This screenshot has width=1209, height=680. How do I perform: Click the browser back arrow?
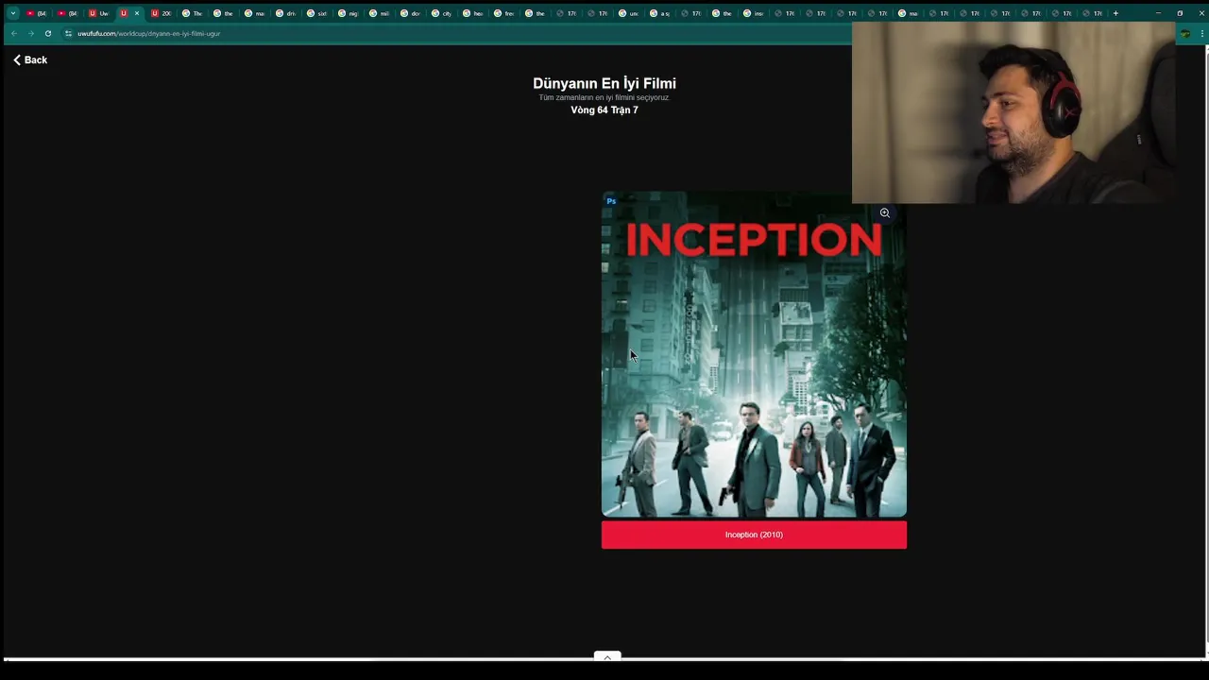(14, 33)
